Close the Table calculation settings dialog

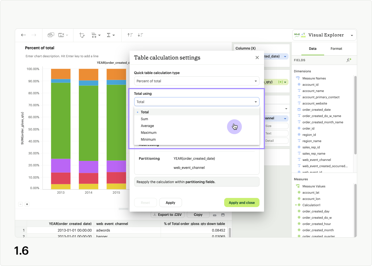[257, 58]
